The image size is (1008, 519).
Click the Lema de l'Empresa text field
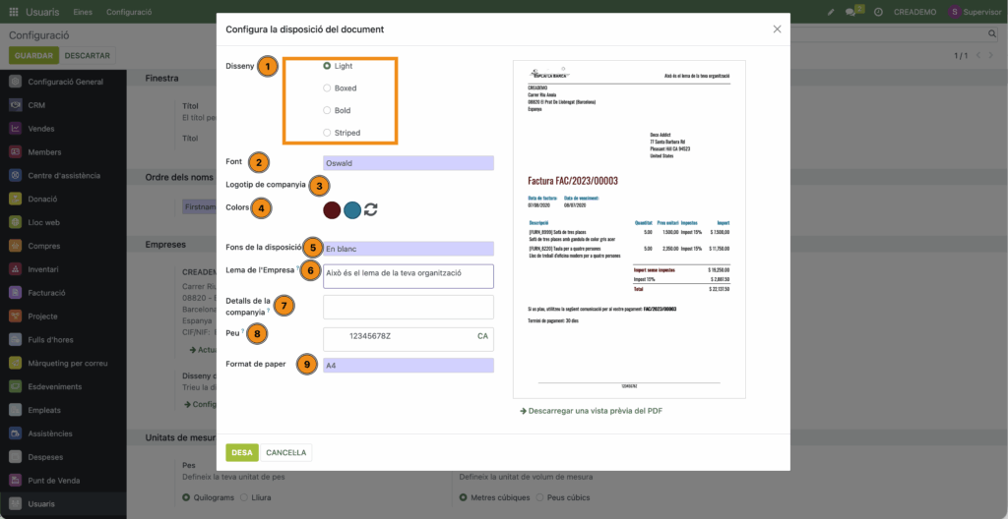[x=408, y=275]
